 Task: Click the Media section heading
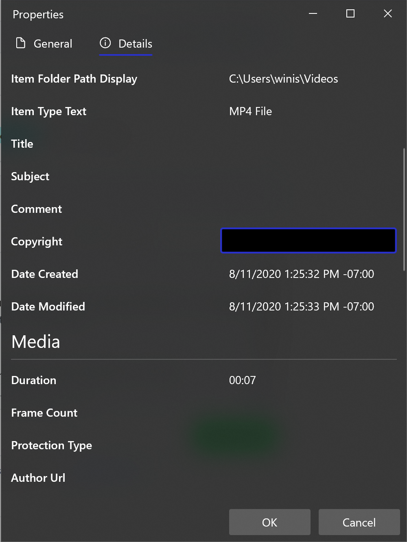point(36,342)
